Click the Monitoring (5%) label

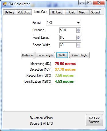coord(41,64)
